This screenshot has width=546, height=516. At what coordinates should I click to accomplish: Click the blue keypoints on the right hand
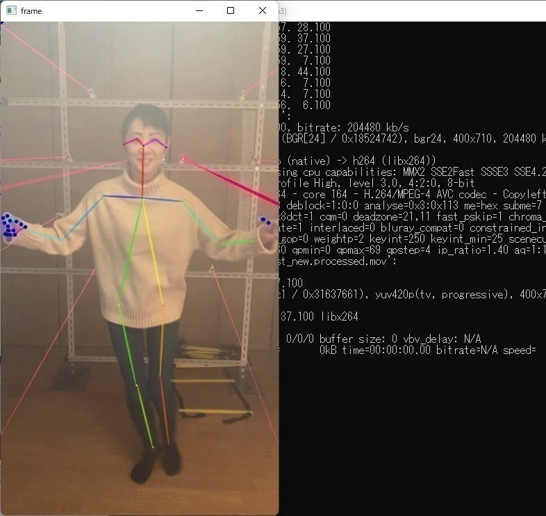tap(265, 221)
